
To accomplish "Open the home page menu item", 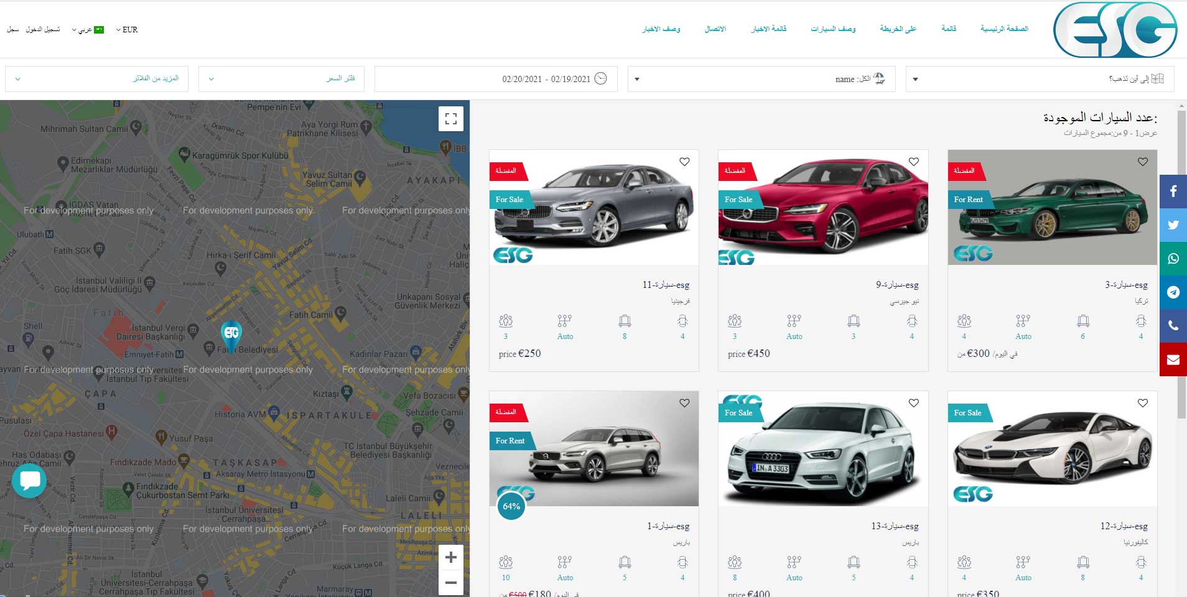I will [1003, 29].
